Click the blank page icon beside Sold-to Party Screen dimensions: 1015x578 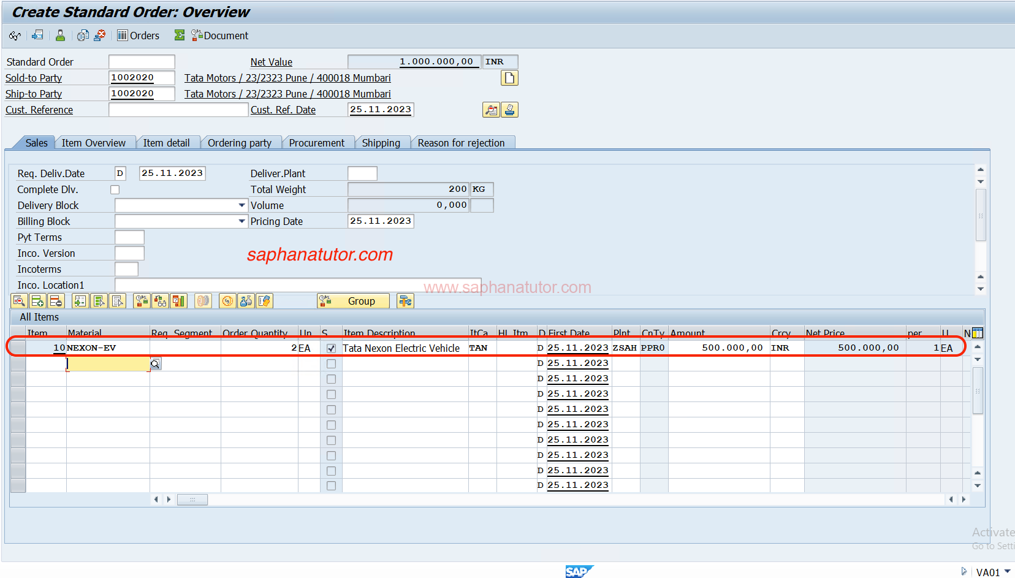click(x=509, y=78)
